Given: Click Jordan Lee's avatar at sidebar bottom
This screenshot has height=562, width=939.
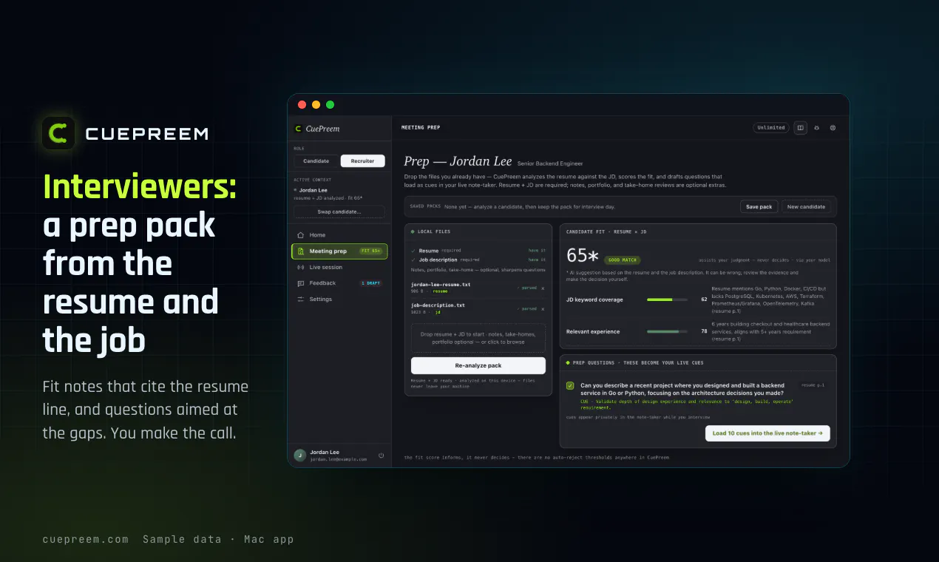Looking at the screenshot, I should pyautogui.click(x=299, y=456).
